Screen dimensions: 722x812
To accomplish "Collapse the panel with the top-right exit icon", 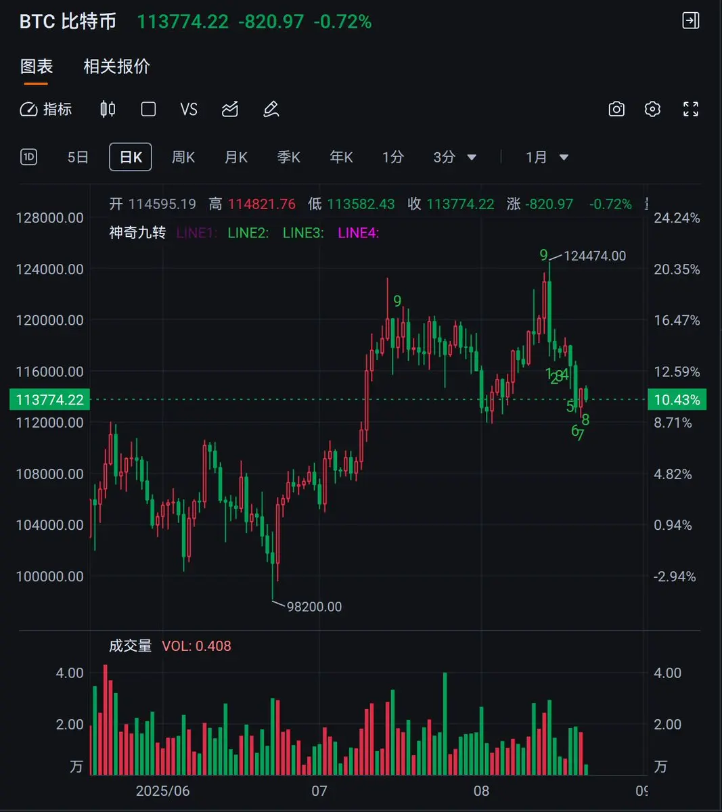I will [690, 21].
